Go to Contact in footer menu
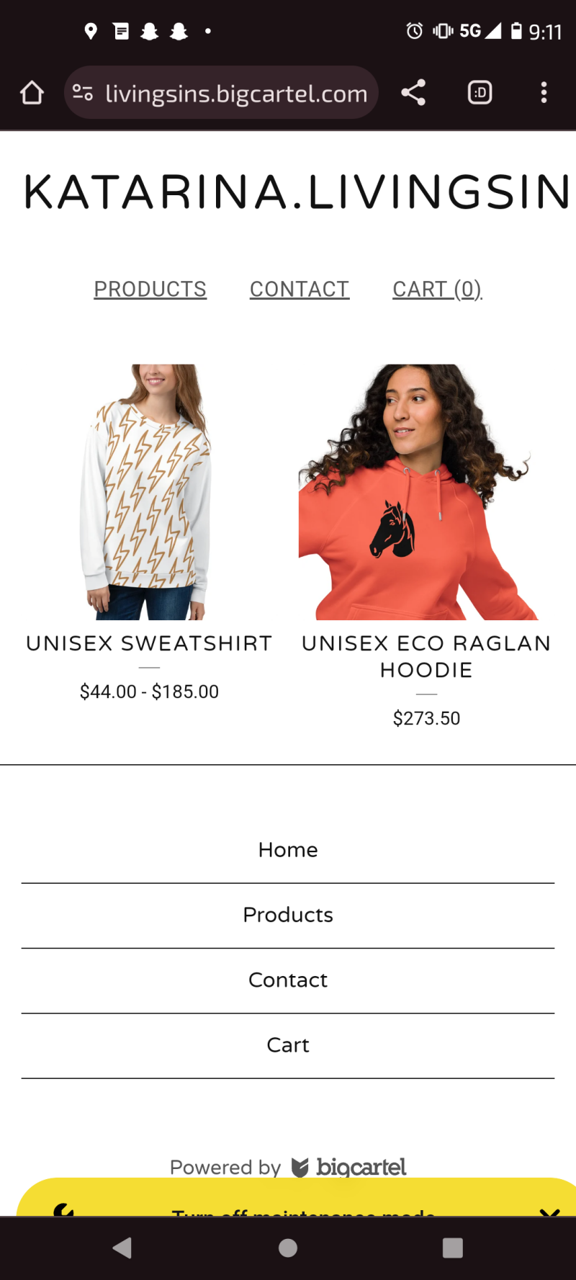576x1280 pixels. click(288, 980)
